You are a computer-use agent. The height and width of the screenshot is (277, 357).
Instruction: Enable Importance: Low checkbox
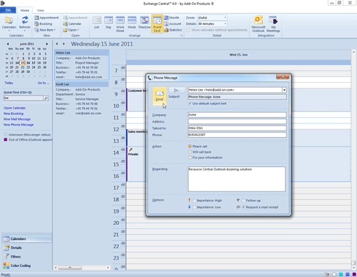click(x=195, y=207)
